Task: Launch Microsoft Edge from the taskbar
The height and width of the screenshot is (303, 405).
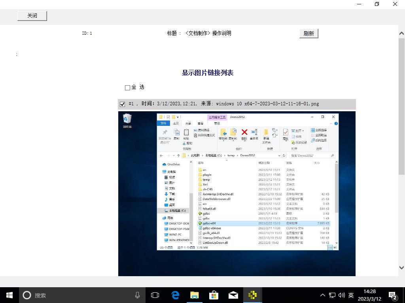Action: click(175, 295)
